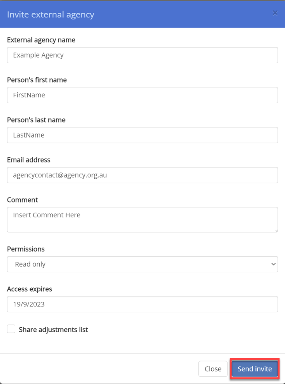This screenshot has height=384, width=285.
Task: Click the 'Person's first name' label
Action: coord(37,80)
